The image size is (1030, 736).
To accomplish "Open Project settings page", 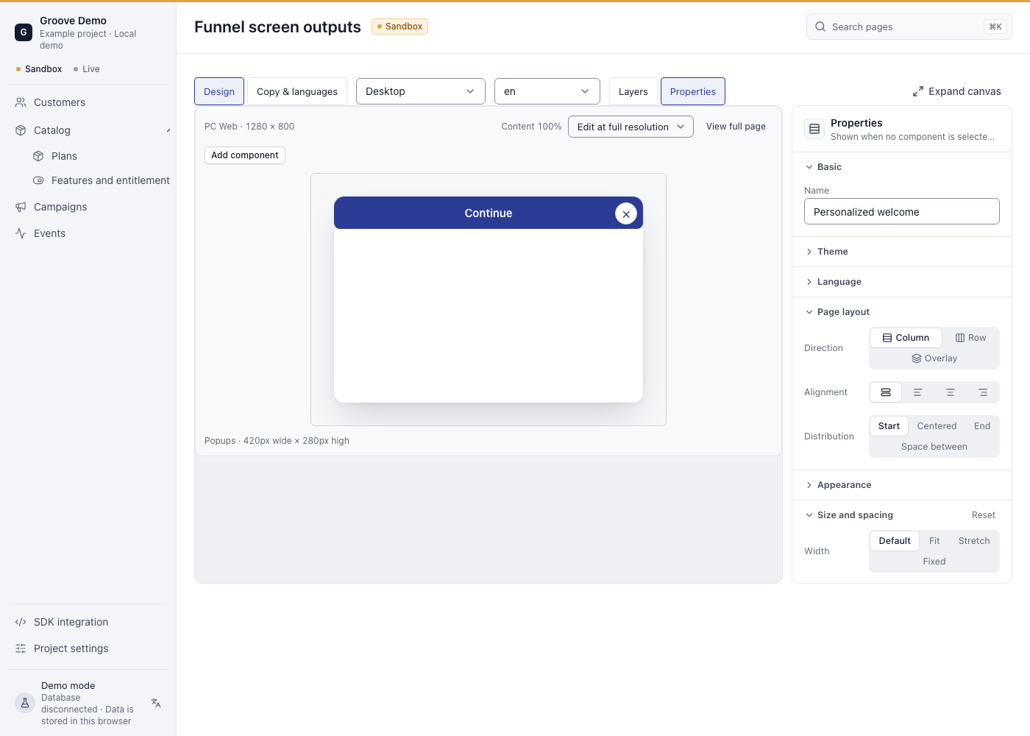I will [88, 648].
